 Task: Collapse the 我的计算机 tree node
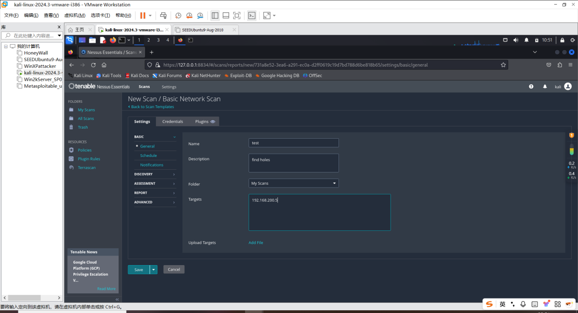pos(6,46)
